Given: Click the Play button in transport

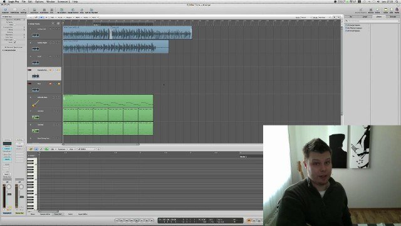Looking at the screenshot, I should (x=142, y=220).
